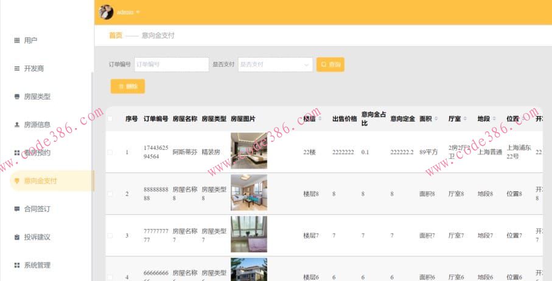Go to 首页 breadcrumb link
Image resolution: width=552 pixels, height=281 pixels.
tap(116, 35)
